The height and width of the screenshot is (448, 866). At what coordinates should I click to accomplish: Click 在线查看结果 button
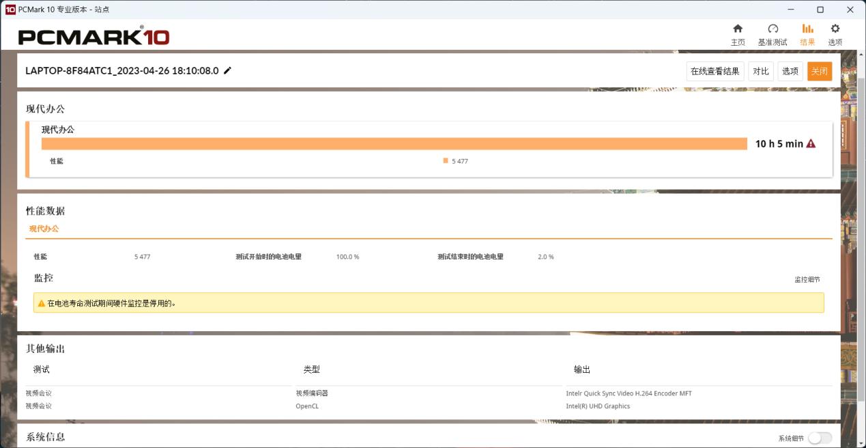pyautogui.click(x=715, y=71)
